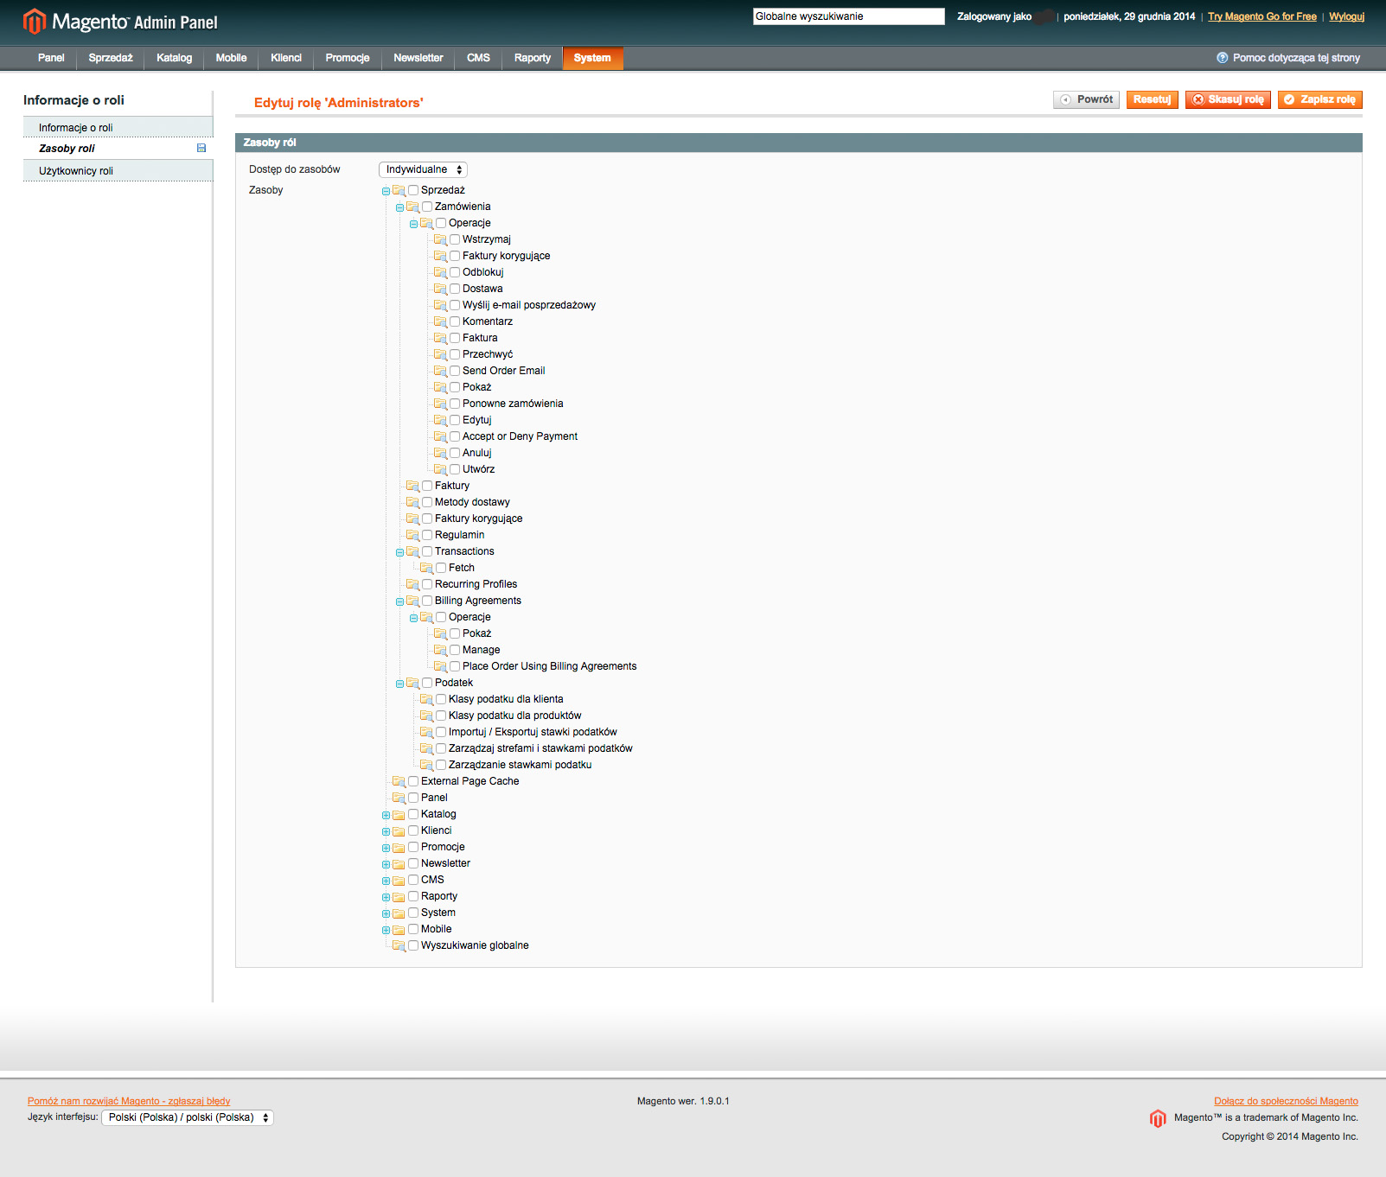Check Place Order Using Billing Agreements
Screen dimensions: 1386x1177
click(455, 666)
